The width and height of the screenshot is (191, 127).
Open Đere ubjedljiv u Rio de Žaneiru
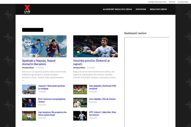click(102, 99)
